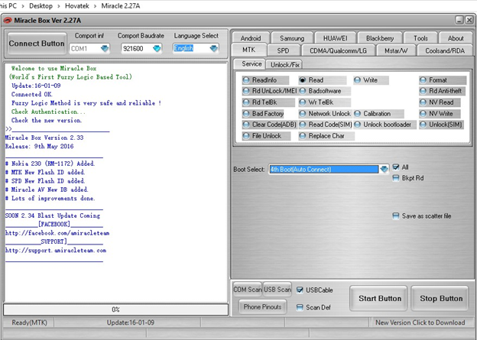The image size is (477, 340).
Task: Open the Comport inf dropdown
Action: (105, 49)
